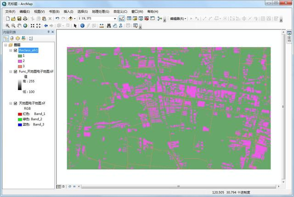Open the ModelBuilder window icon
The image size is (294, 197).
[x=159, y=18]
